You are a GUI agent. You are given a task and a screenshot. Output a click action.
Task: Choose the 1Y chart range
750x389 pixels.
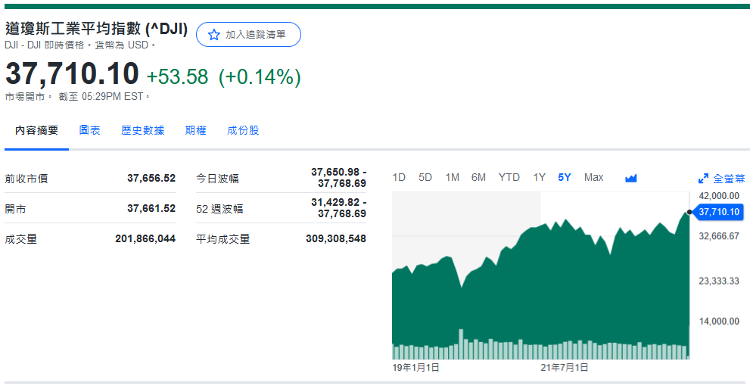(539, 177)
